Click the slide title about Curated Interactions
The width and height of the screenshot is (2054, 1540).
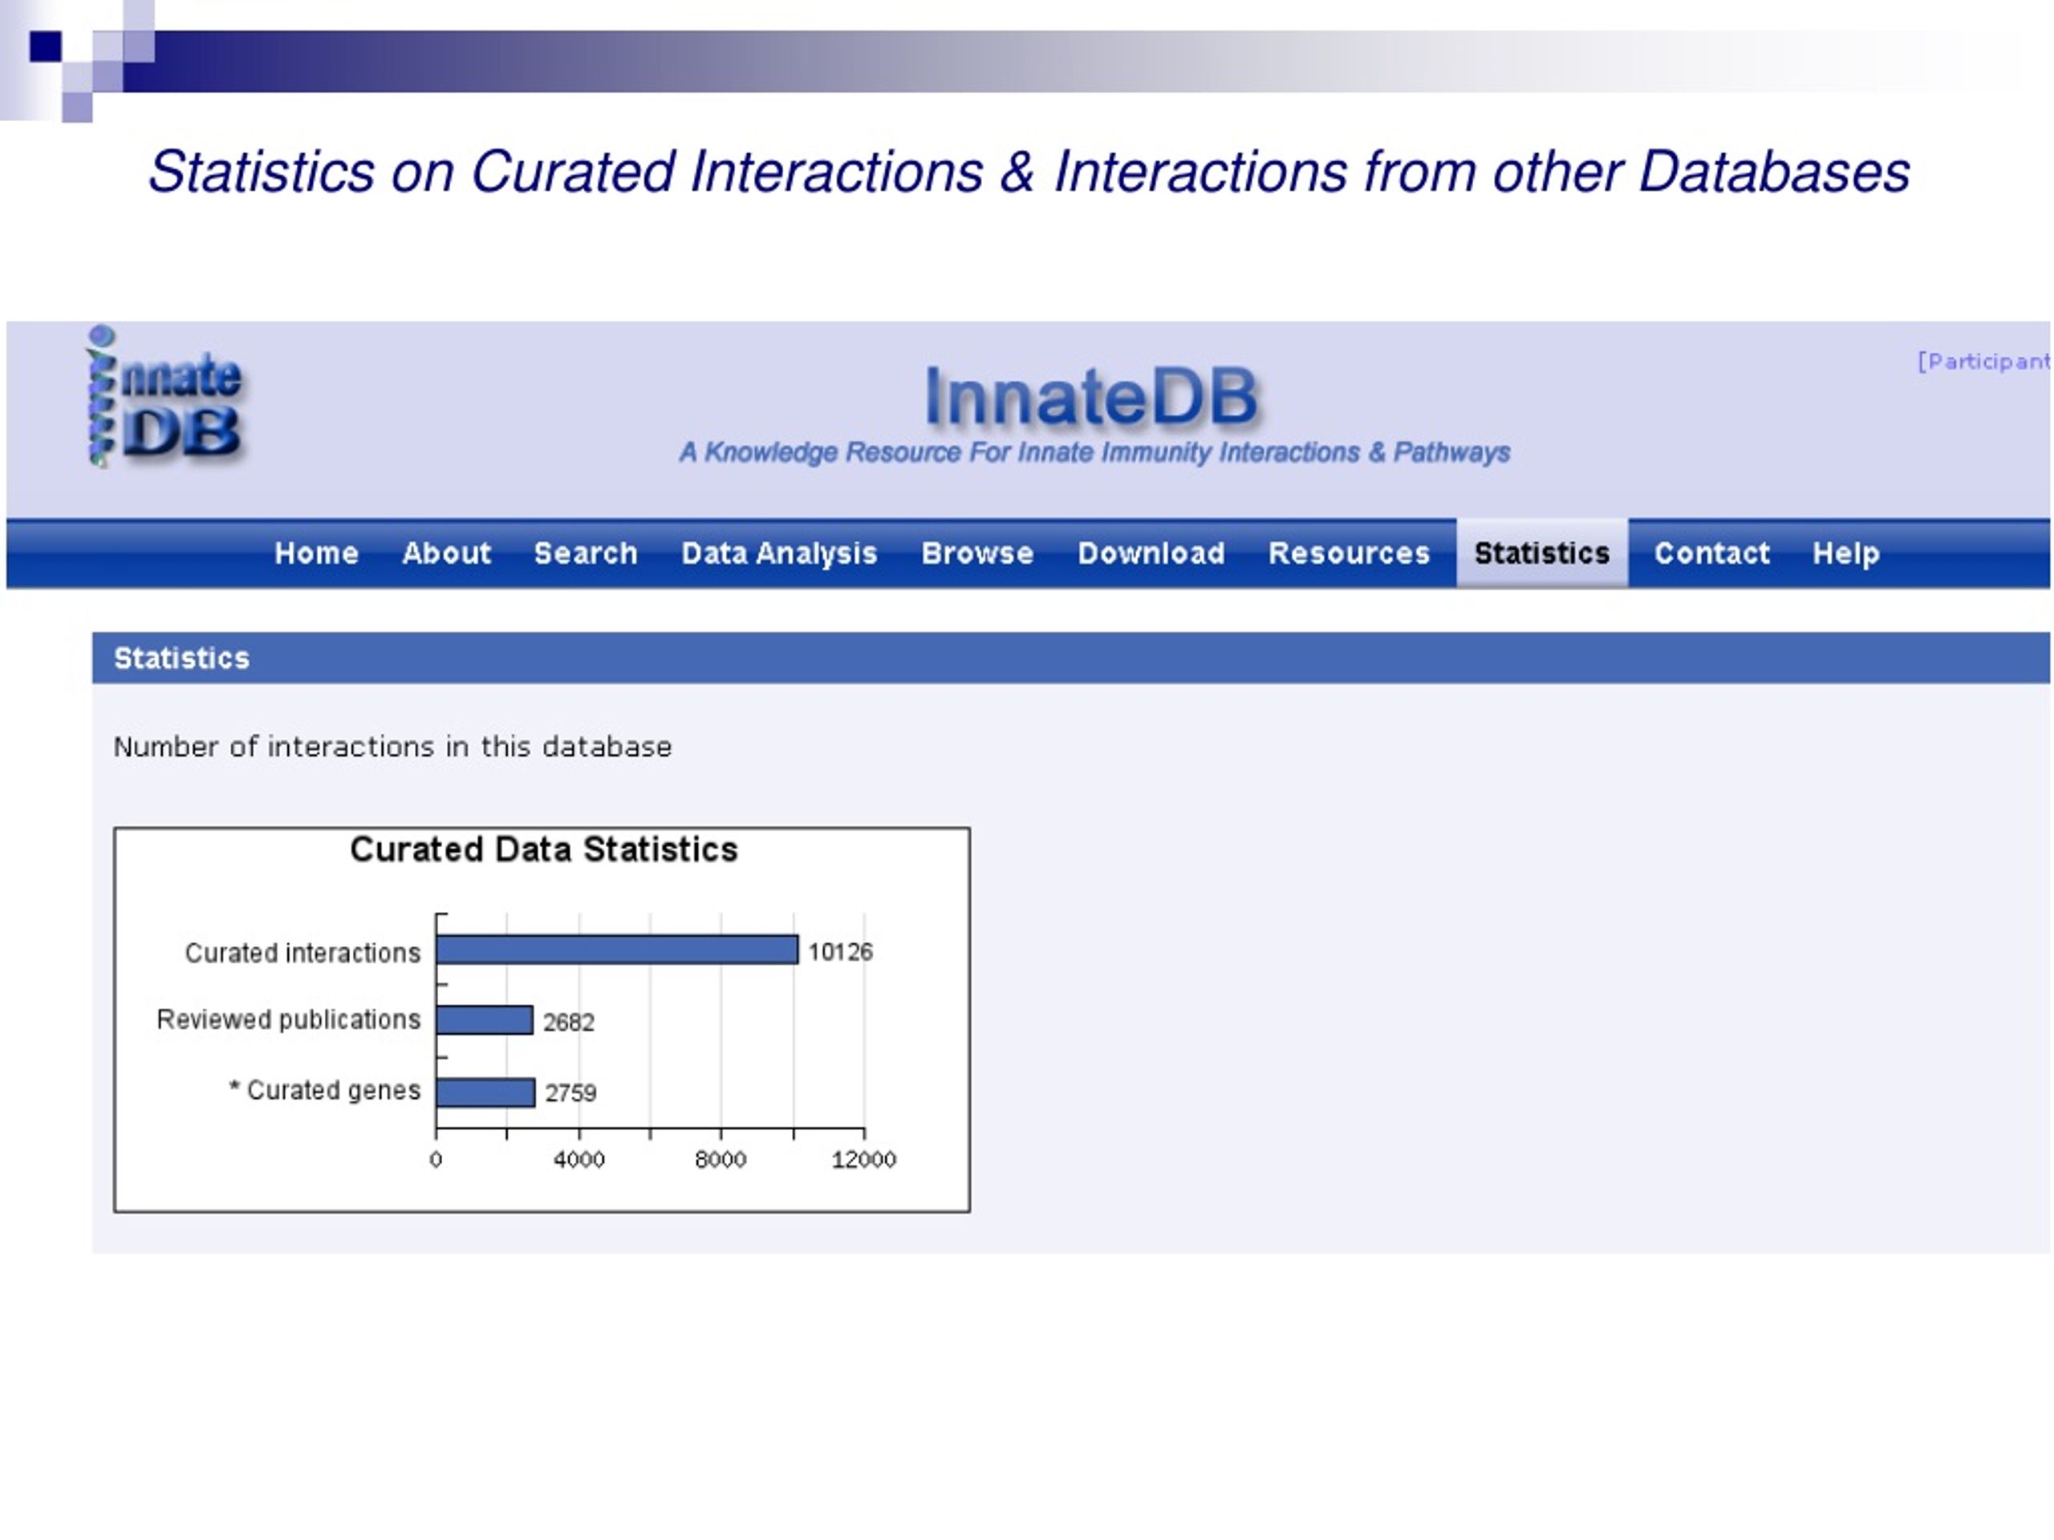point(1029,172)
